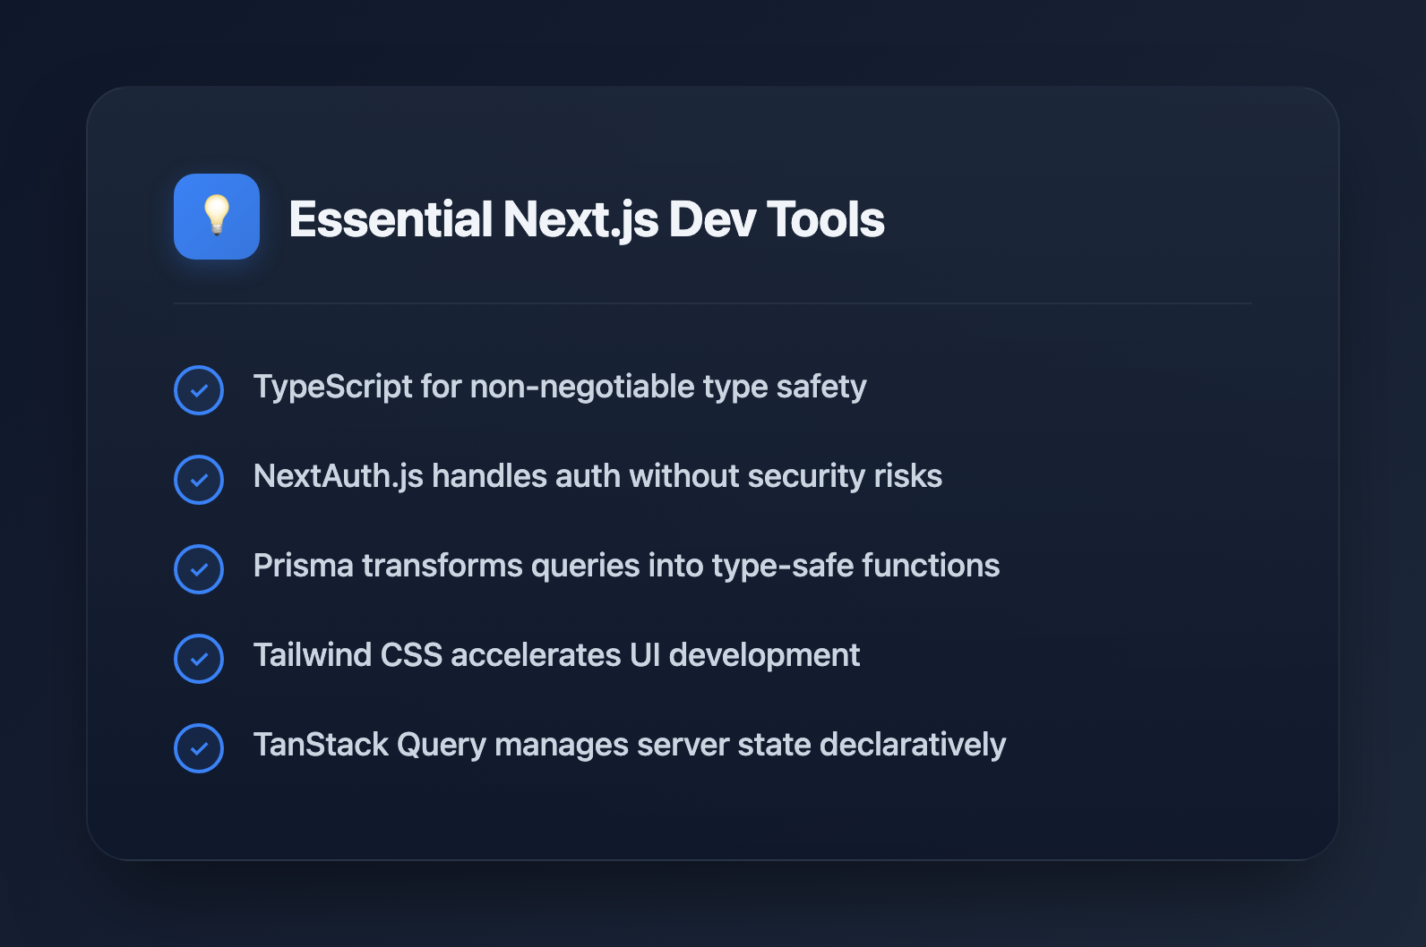Click the check icon beside Prisma line
1426x947 pixels.
[x=199, y=569]
